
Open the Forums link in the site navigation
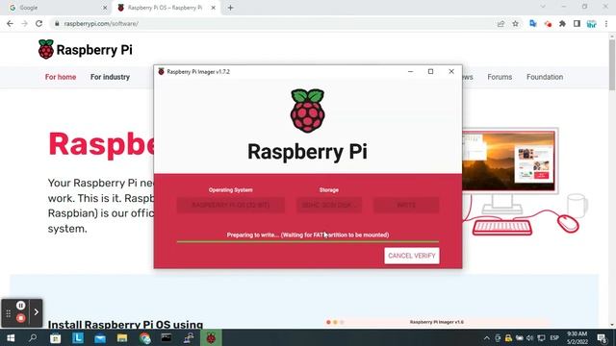[x=500, y=77]
